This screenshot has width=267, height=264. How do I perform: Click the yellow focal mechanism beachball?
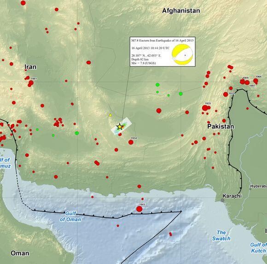(x=182, y=54)
